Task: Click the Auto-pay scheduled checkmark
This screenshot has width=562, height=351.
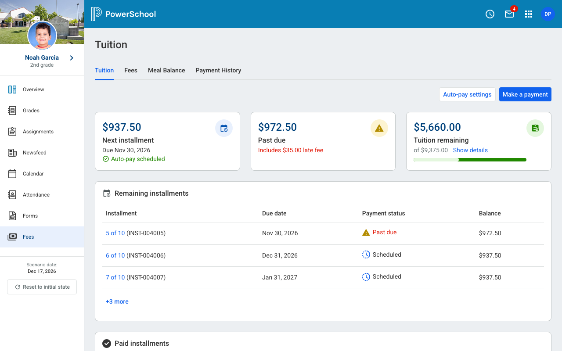Action: pyautogui.click(x=105, y=159)
